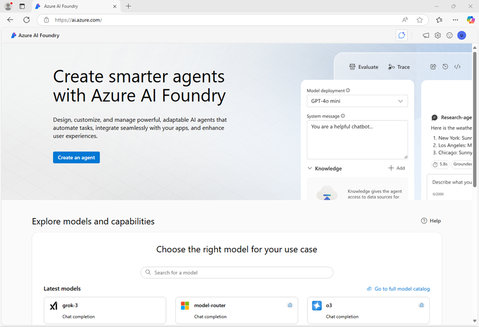Click the magnifier icon in model search
Image resolution: width=479 pixels, height=327 pixels.
coord(148,272)
